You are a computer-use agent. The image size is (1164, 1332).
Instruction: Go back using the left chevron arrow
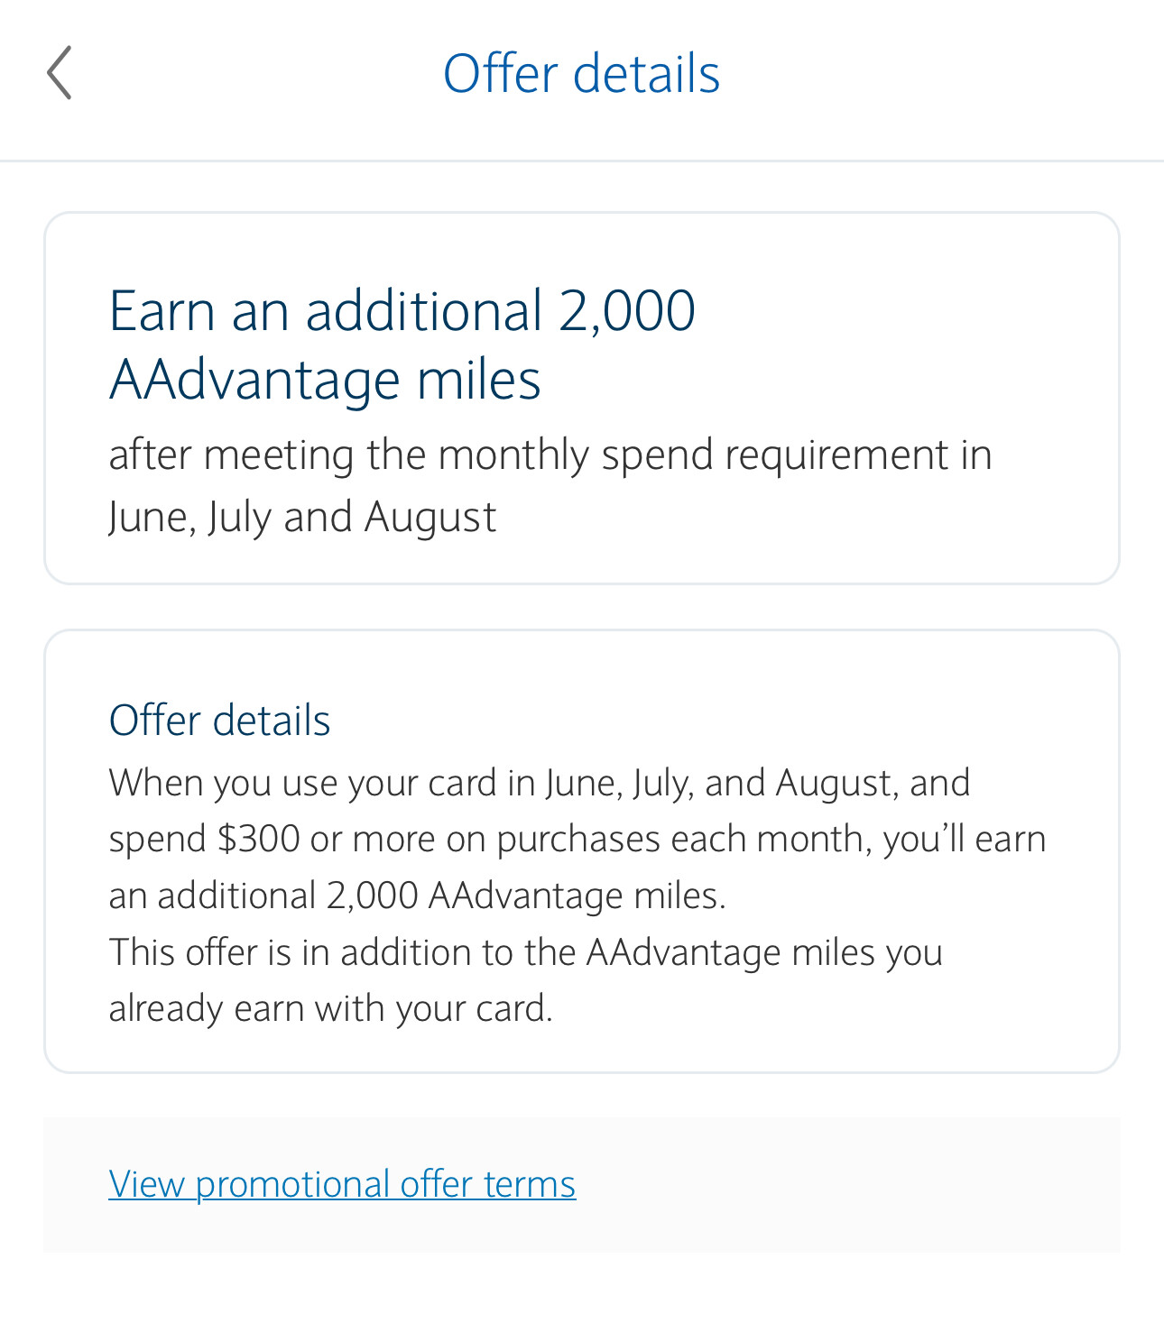(60, 73)
